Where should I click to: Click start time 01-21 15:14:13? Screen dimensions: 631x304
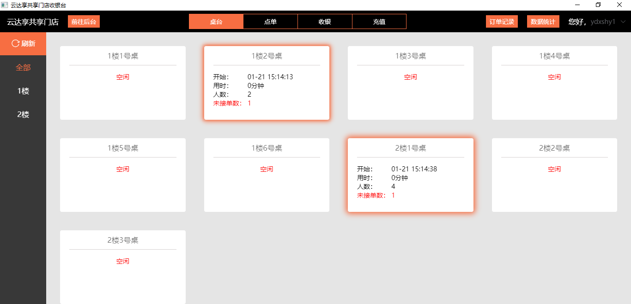coord(270,77)
